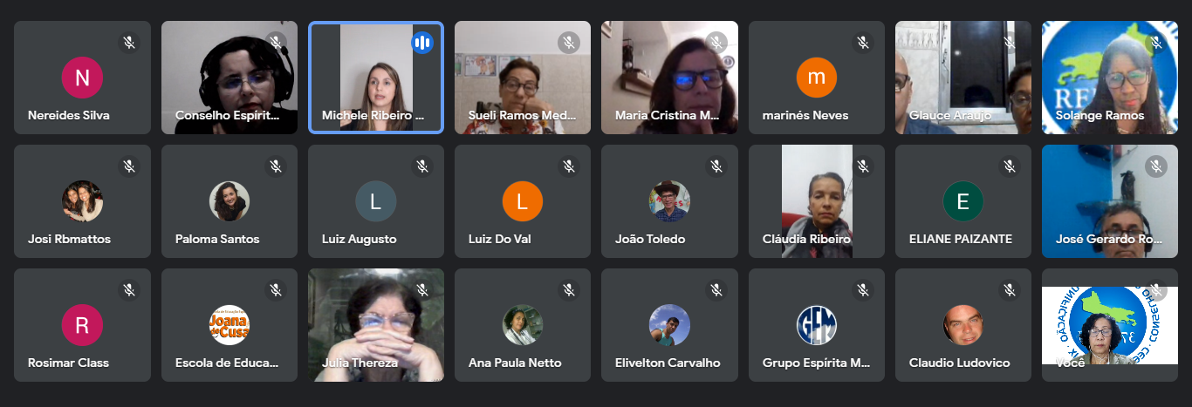Click João Toledo's profile picture
The width and height of the screenshot is (1192, 407).
pyautogui.click(x=669, y=201)
